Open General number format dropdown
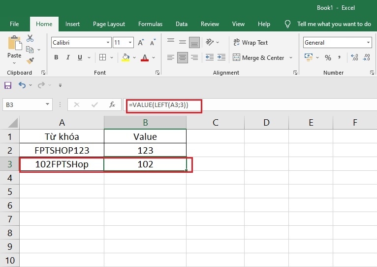 pyautogui.click(x=368, y=43)
